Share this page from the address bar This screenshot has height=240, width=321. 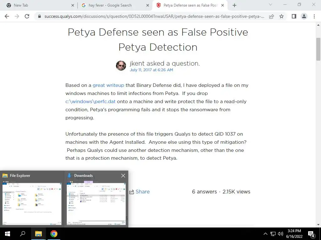tap(271, 16)
